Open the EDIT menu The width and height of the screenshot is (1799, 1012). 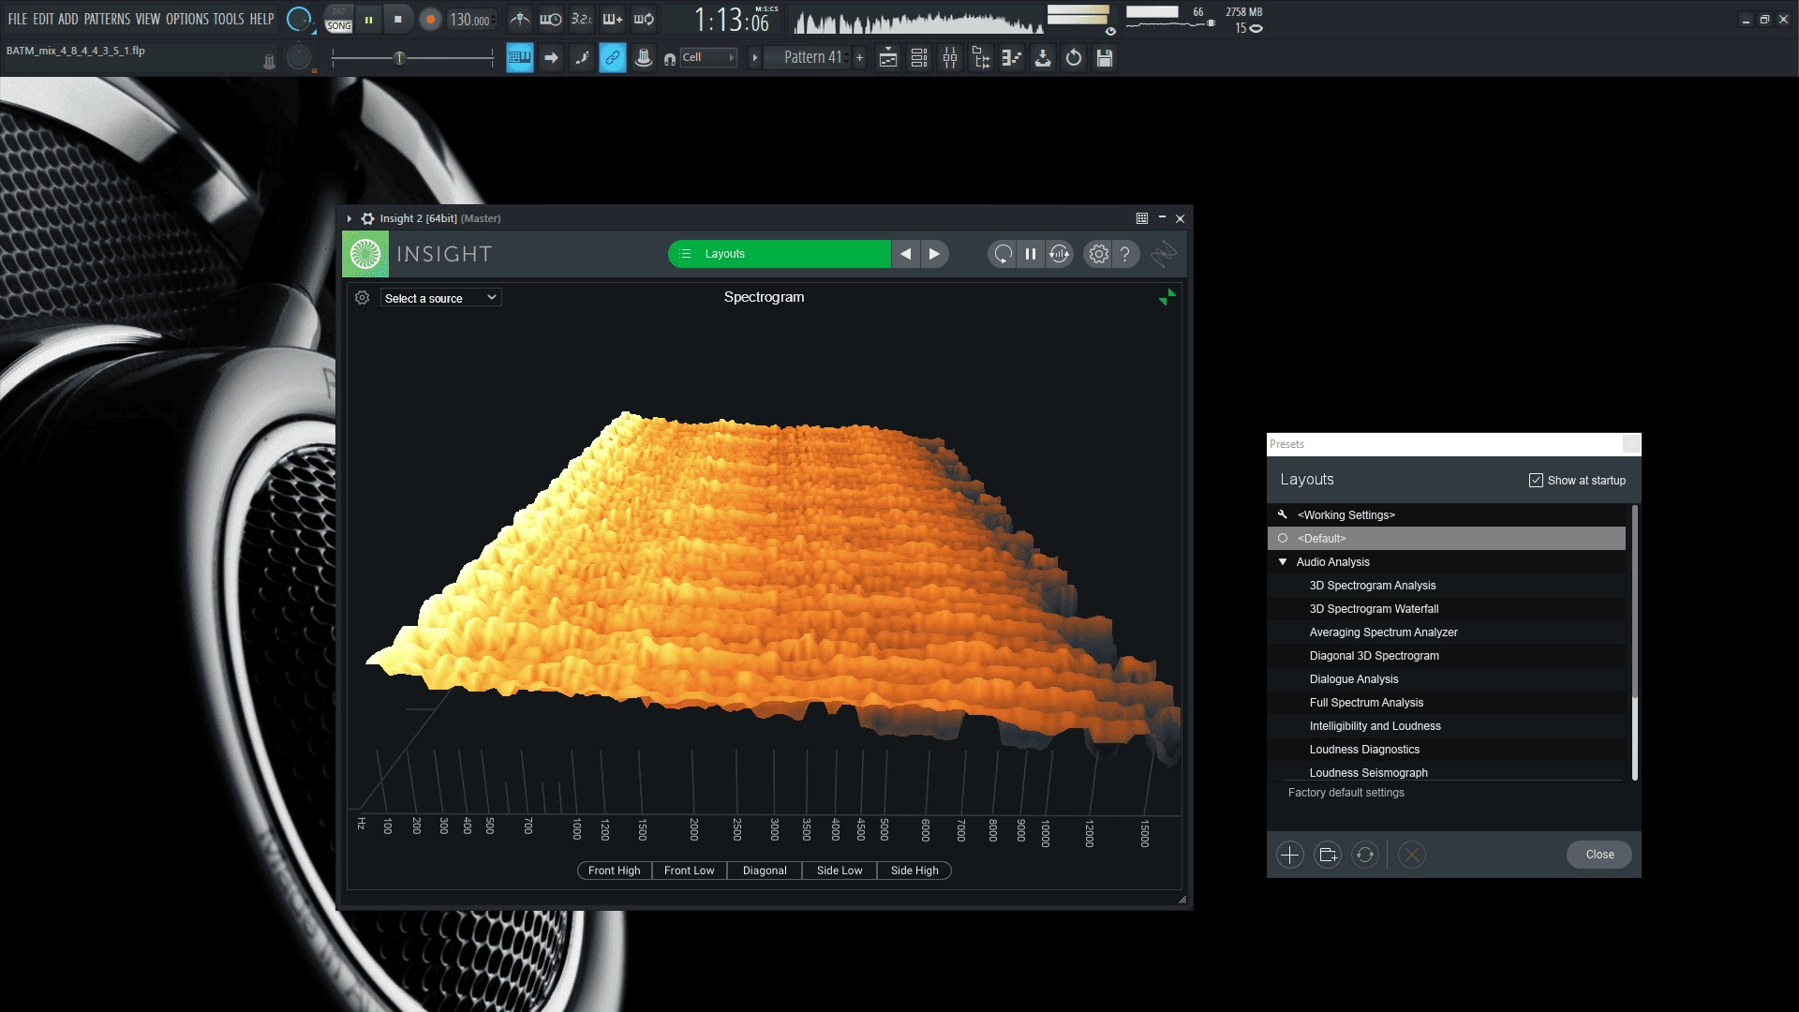click(43, 19)
